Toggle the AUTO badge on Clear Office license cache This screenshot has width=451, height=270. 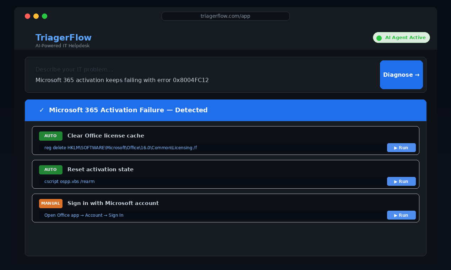point(50,136)
